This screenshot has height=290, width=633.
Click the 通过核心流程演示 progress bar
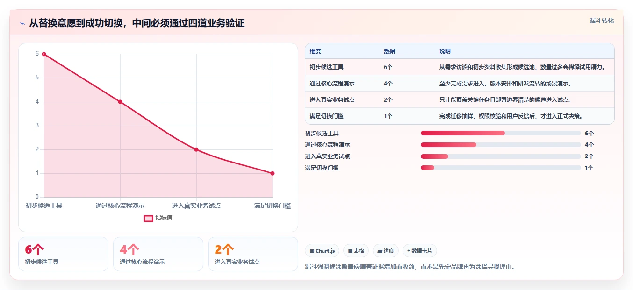point(501,145)
